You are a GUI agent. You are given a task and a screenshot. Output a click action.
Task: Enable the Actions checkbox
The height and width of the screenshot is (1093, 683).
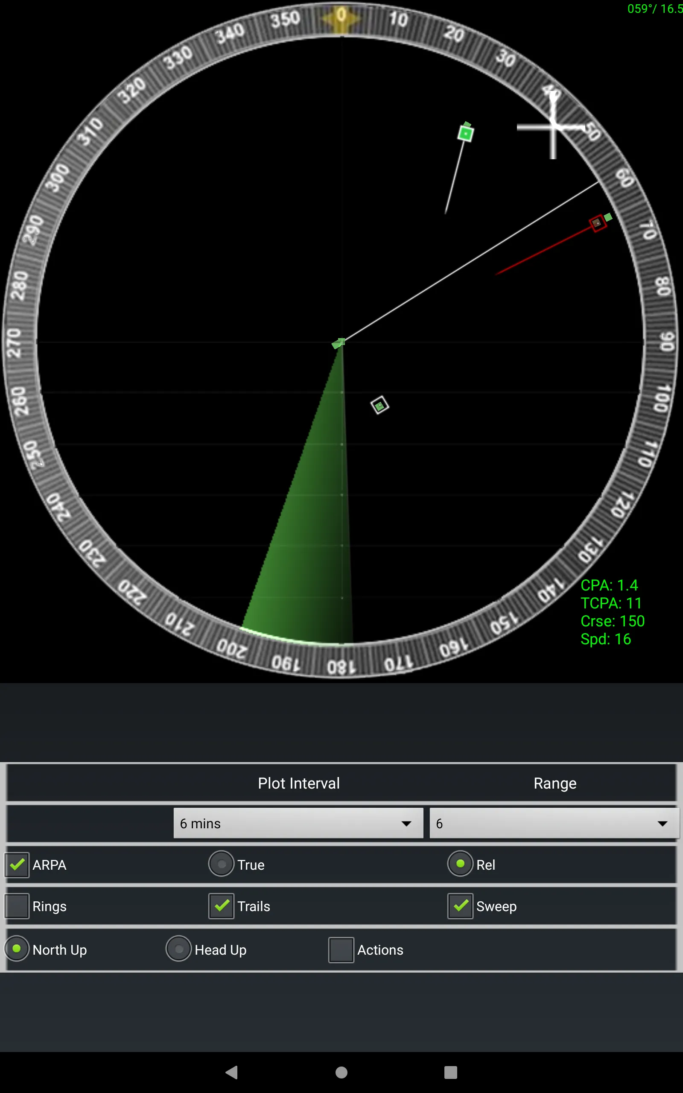[341, 950]
